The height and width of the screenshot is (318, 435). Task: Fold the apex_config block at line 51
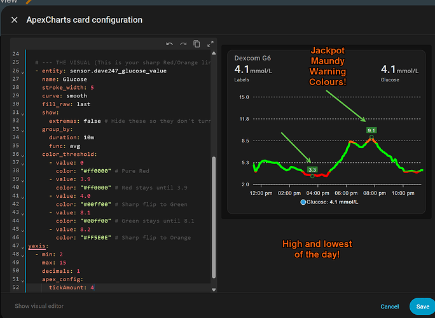[24, 279]
